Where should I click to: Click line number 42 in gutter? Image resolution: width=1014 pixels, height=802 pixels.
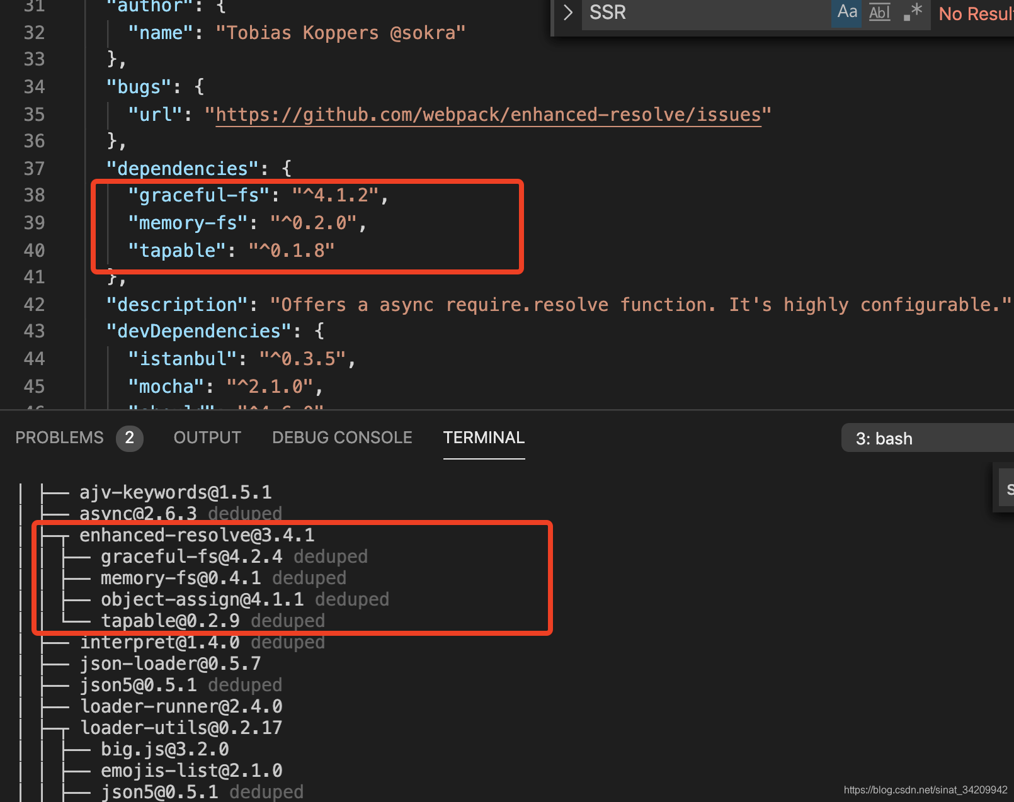coord(34,305)
